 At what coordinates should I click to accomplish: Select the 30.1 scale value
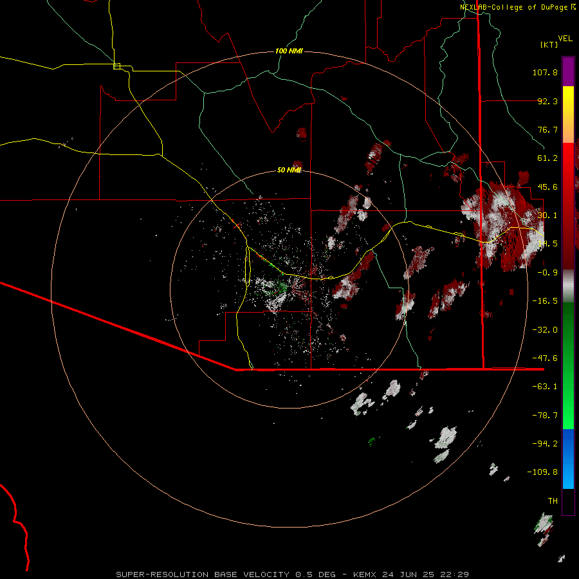[547, 216]
